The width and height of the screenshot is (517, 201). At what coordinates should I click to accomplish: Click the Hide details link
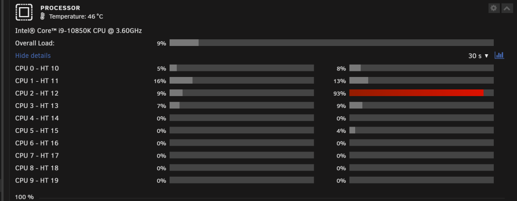(33, 56)
